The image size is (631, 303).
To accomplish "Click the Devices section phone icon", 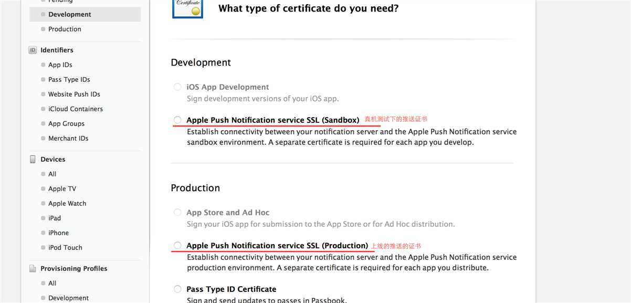I will pos(33,160).
